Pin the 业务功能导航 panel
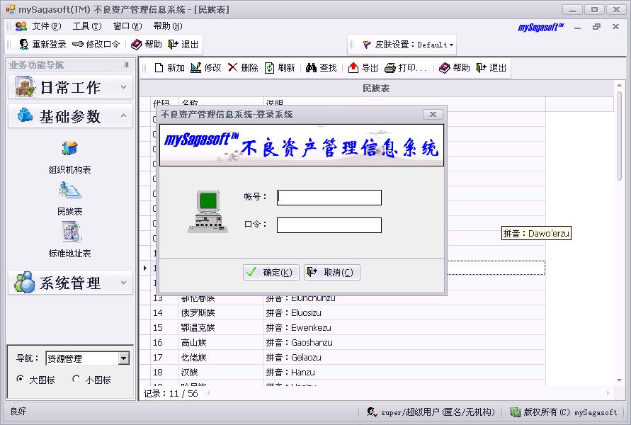The image size is (631, 425). [x=126, y=64]
